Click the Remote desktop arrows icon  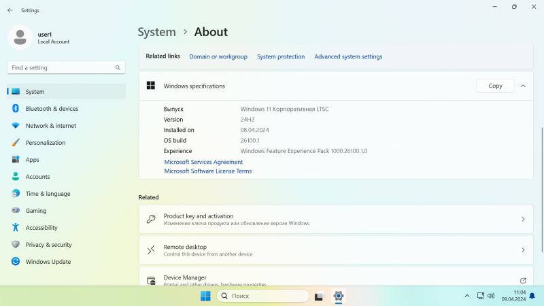click(151, 250)
